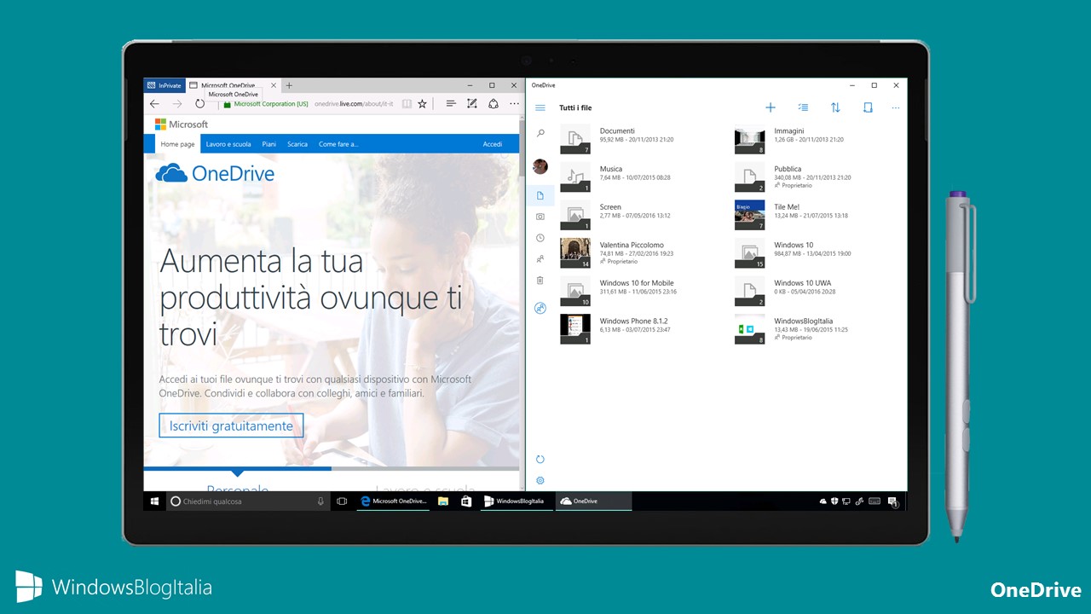Open Edge more actions ellipsis menu

(x=514, y=103)
